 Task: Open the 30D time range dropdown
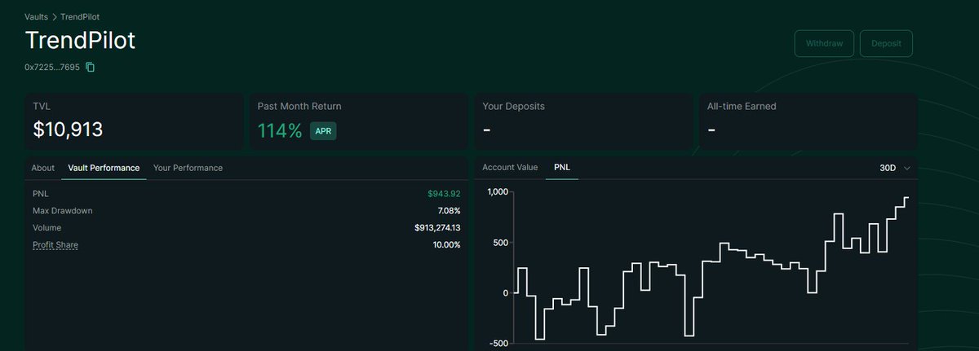click(x=895, y=168)
